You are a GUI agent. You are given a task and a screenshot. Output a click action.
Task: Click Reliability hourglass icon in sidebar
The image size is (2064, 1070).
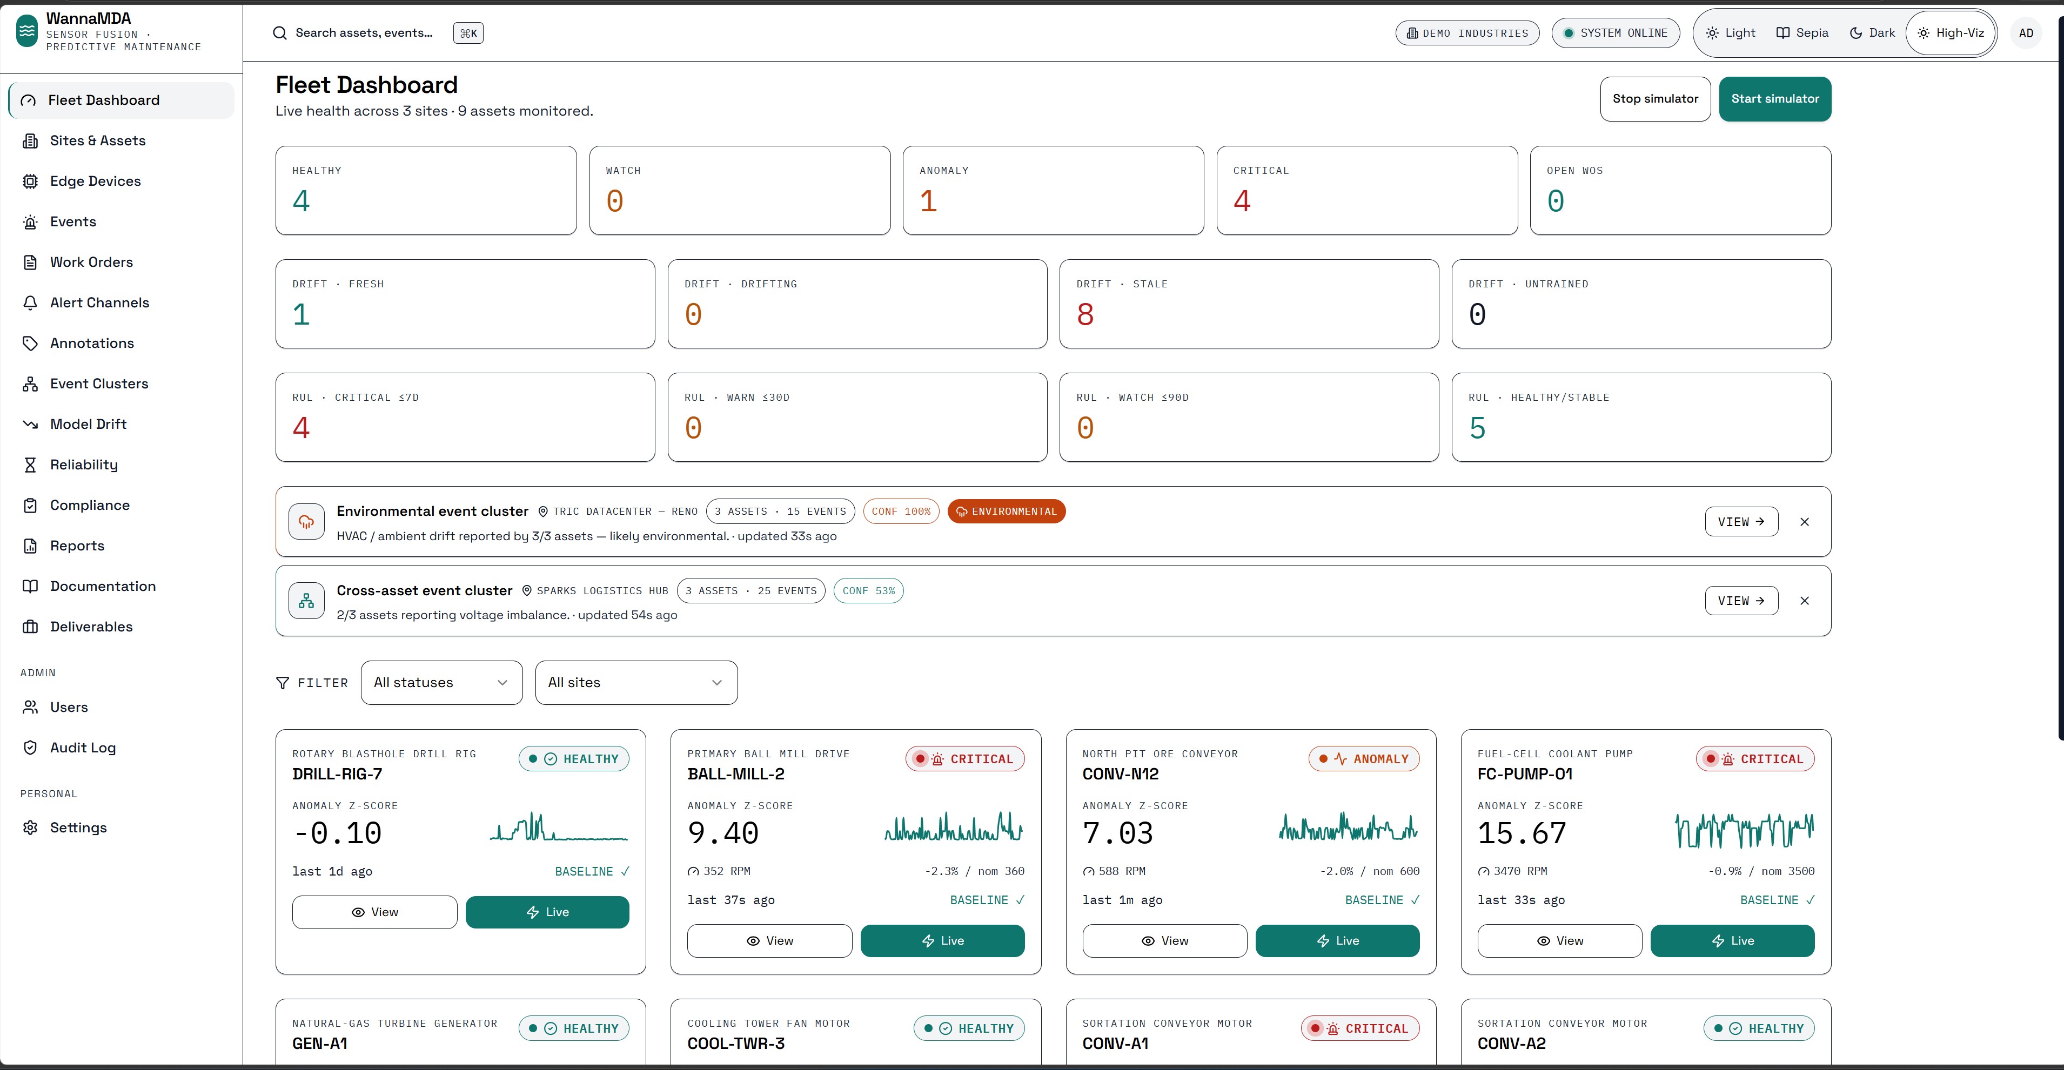pos(30,465)
